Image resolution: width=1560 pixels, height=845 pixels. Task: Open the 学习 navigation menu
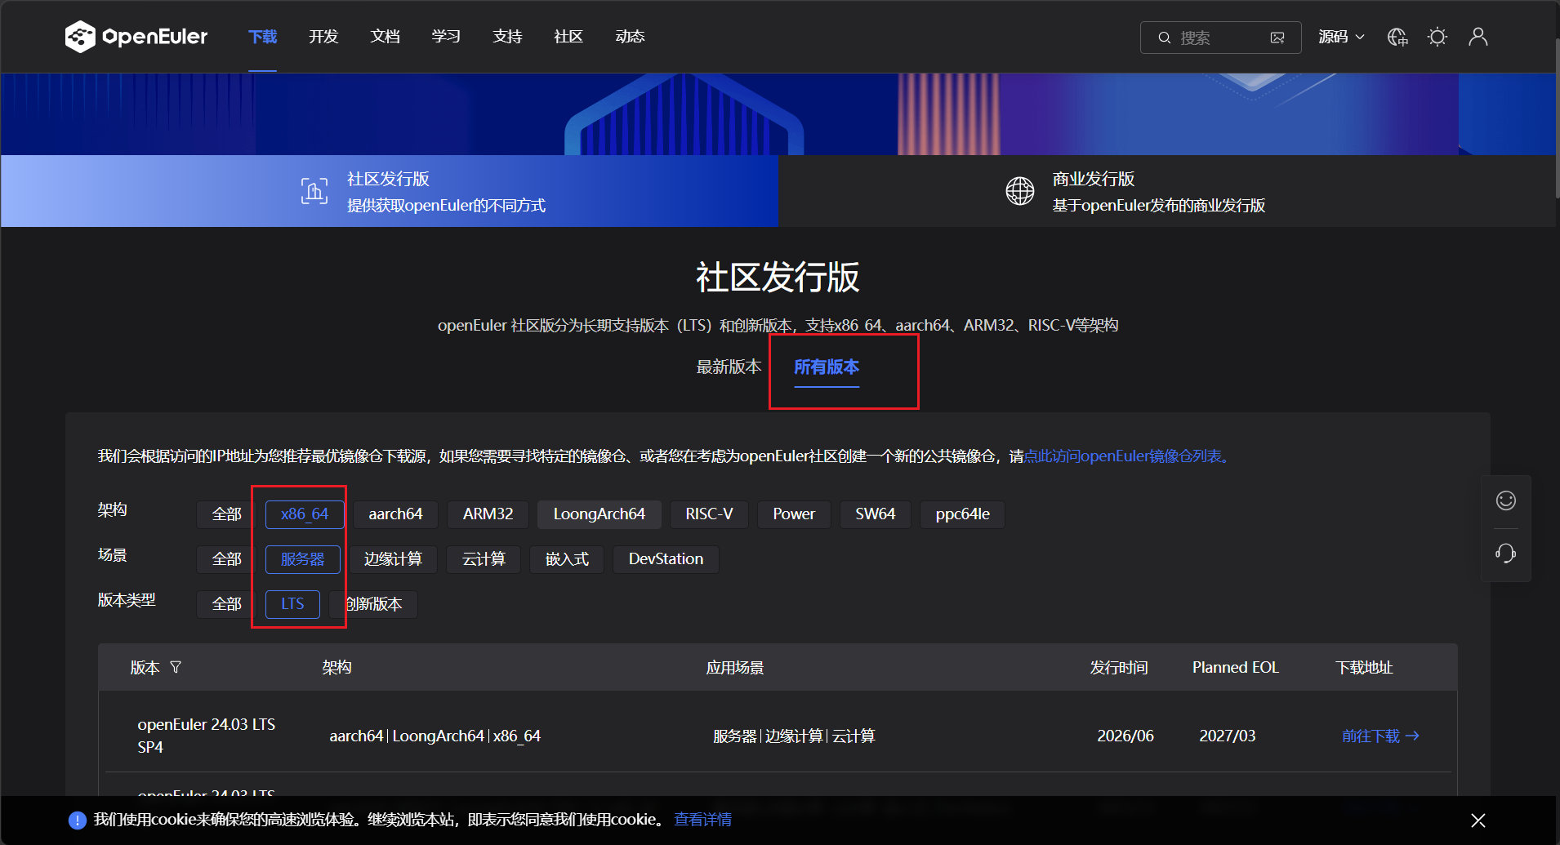(x=446, y=37)
